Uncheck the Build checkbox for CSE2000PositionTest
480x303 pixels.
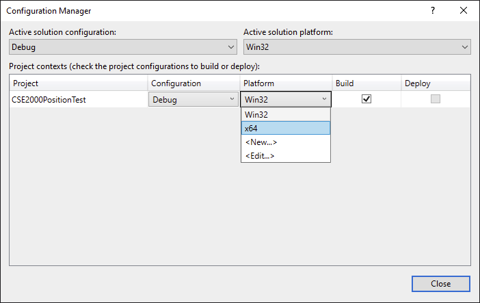coord(366,99)
